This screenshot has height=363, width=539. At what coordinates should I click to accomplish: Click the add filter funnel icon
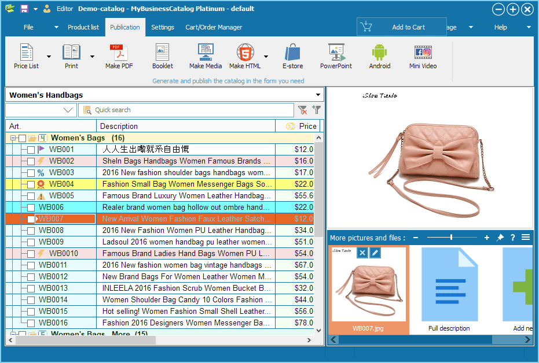pos(316,109)
